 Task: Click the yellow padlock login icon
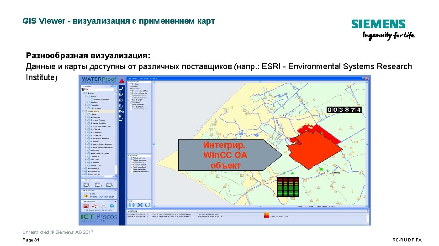point(86,195)
